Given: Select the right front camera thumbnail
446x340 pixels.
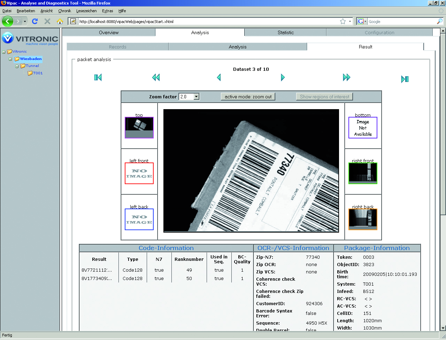Looking at the screenshot, I should coord(363,173).
